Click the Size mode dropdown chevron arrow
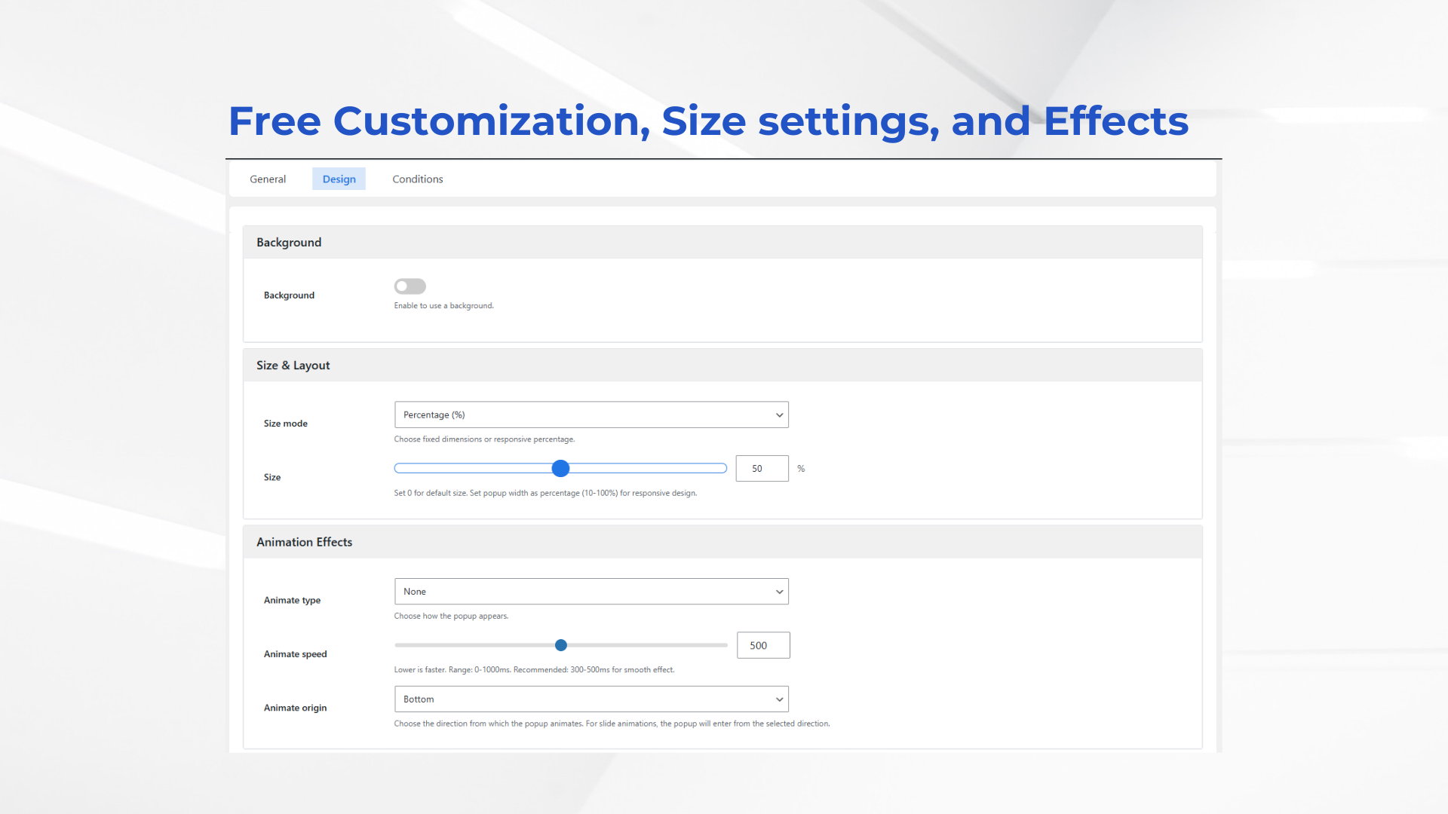 (779, 415)
